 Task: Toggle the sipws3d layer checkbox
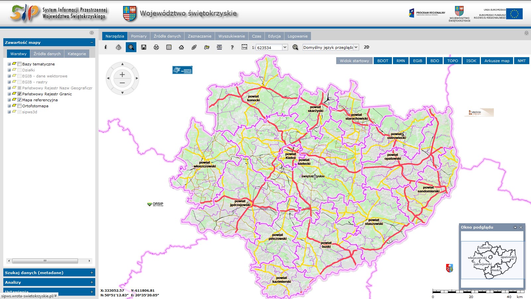tap(20, 112)
